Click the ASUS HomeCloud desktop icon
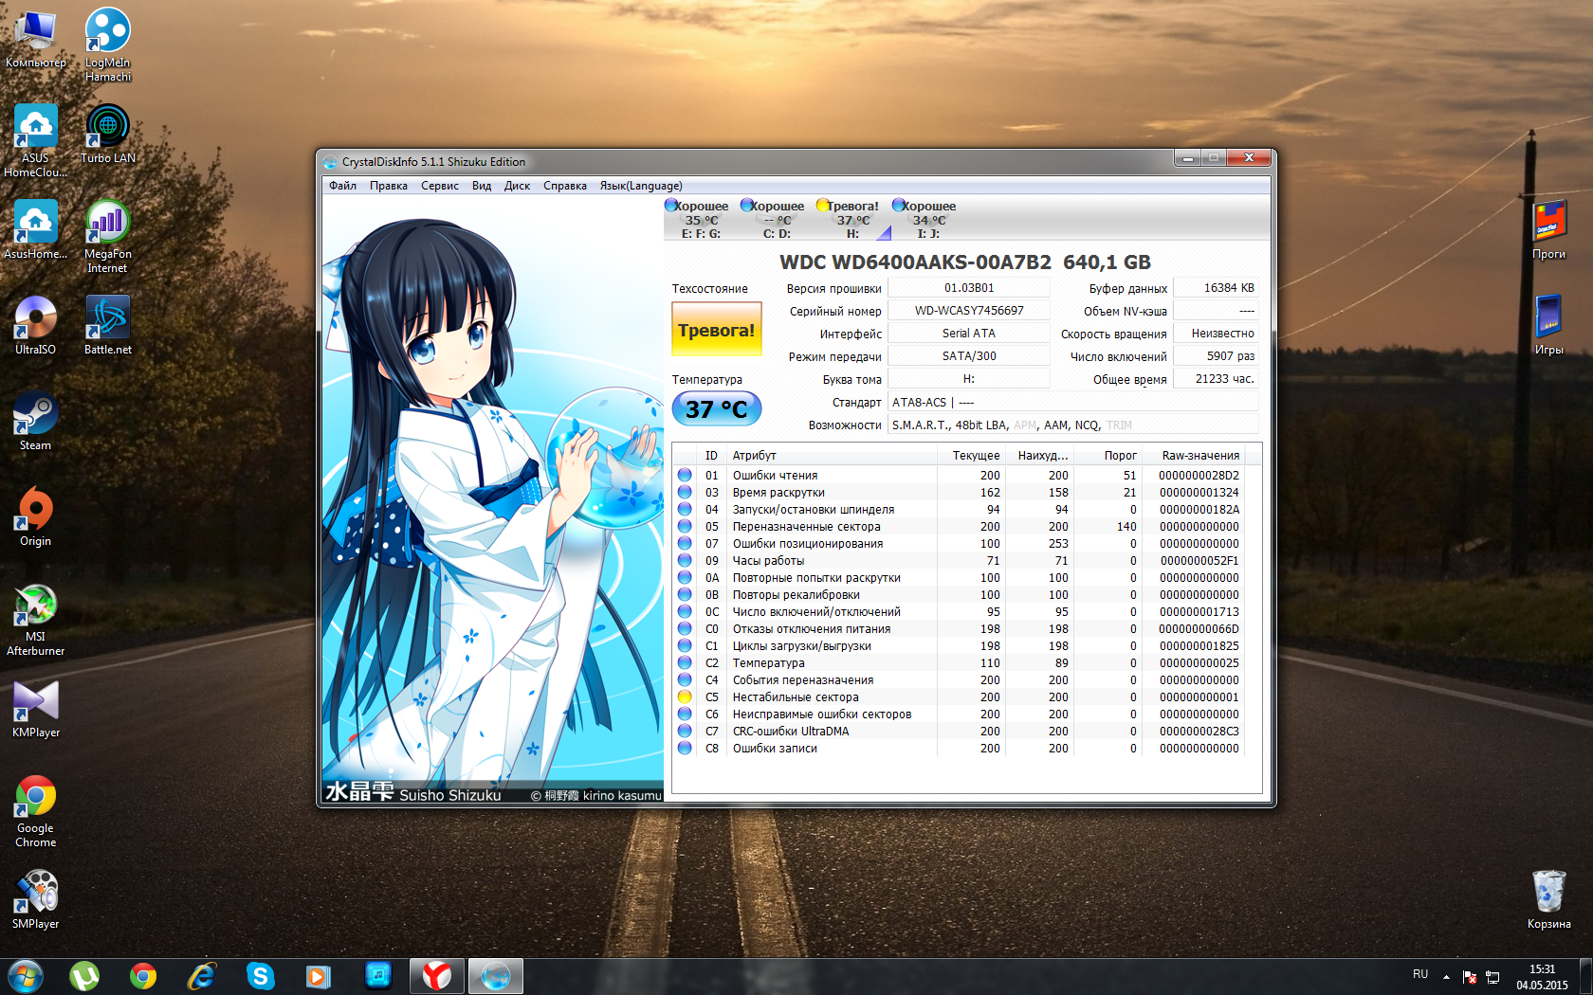The height and width of the screenshot is (995, 1593). 36,141
